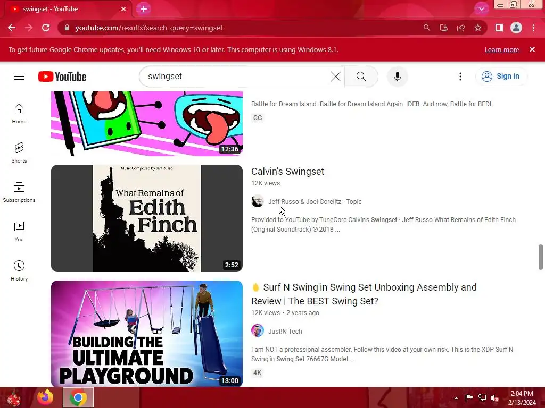Go to the YouTube logo home

click(62, 76)
